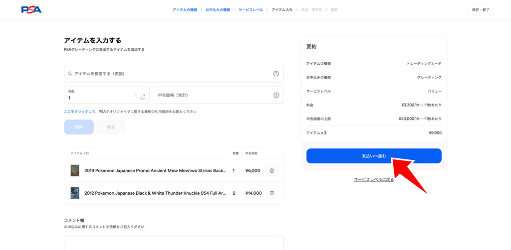The width and height of the screenshot is (511, 250).
Task: Click ¥3,300/カード1枚あたり fee value
Action: 422,105
